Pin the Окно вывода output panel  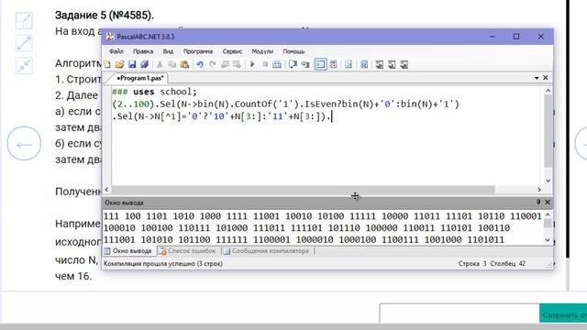(x=538, y=202)
